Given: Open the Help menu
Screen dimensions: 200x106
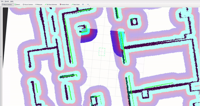Looking at the screenshot, I should pyautogui.click(x=12, y=1).
